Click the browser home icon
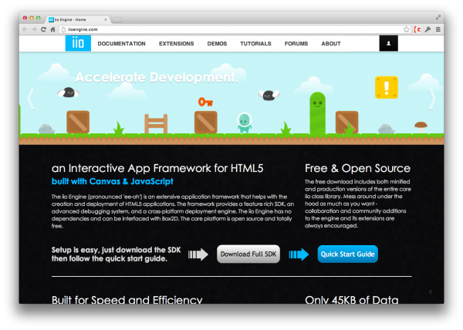The image size is (463, 330). (52, 29)
